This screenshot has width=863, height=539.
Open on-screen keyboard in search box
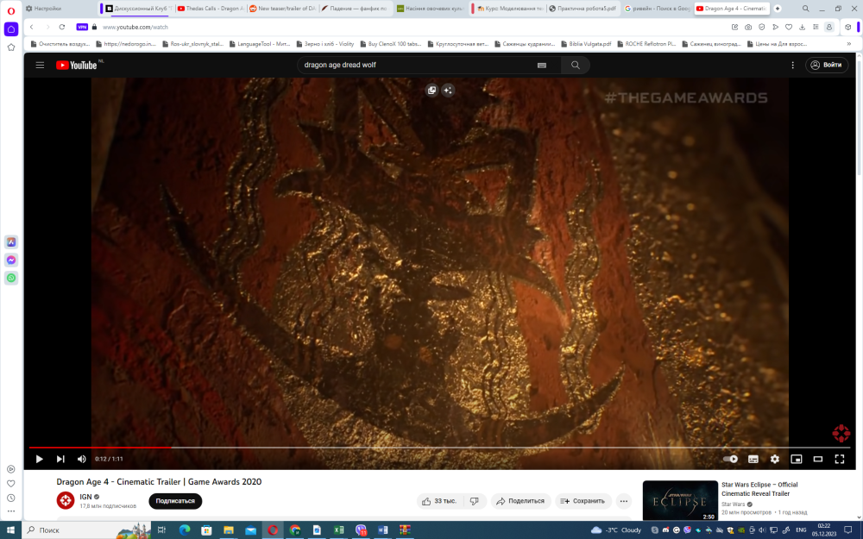tap(542, 65)
